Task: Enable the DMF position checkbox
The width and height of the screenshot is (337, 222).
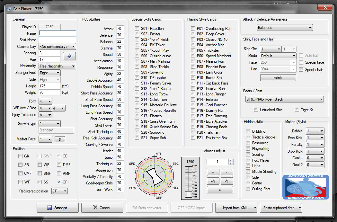Action: click(x=59, y=164)
